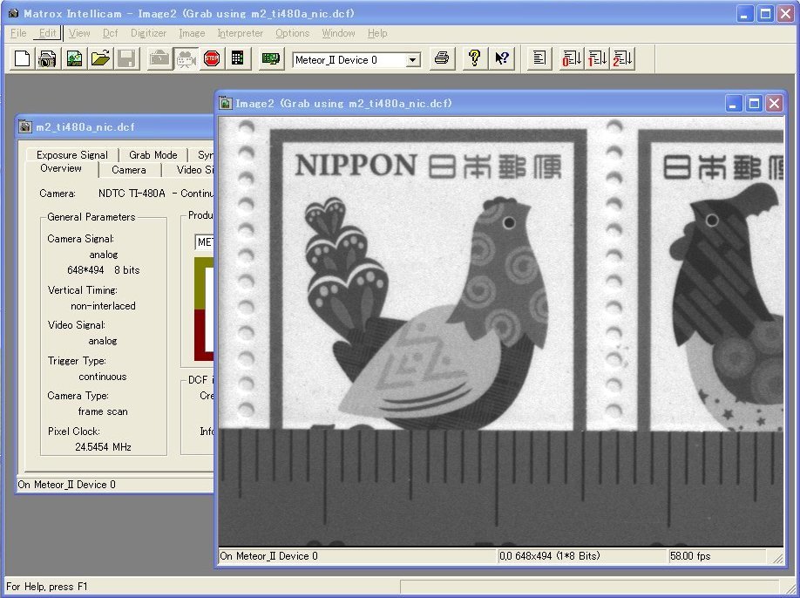Open the Digitizer menu
Viewport: 800px width, 598px height.
coord(148,33)
